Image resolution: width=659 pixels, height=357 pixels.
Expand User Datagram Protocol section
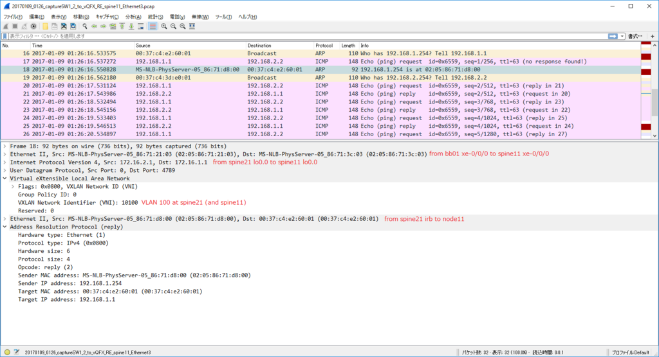pyautogui.click(x=5, y=170)
